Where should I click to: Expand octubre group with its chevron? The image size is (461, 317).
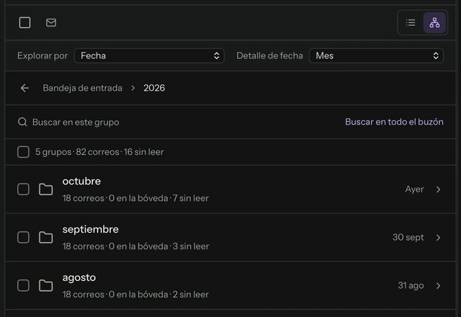pos(439,189)
